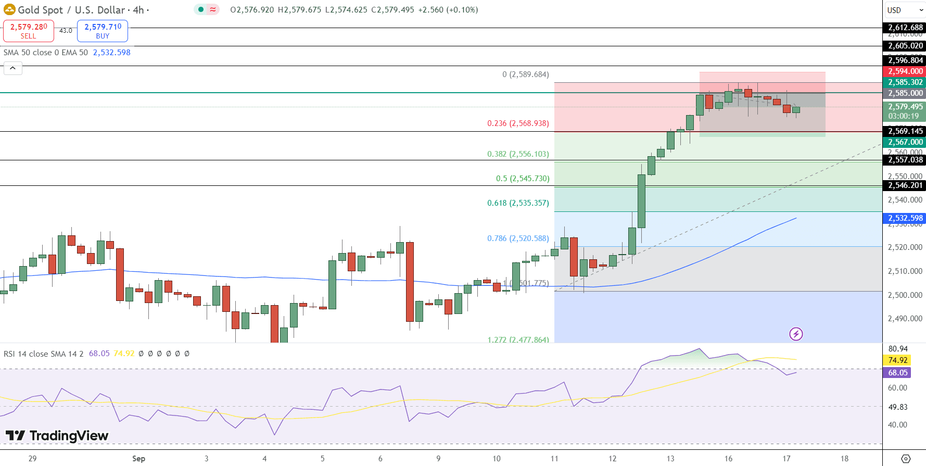Click date 29 on the time axis

click(x=32, y=459)
